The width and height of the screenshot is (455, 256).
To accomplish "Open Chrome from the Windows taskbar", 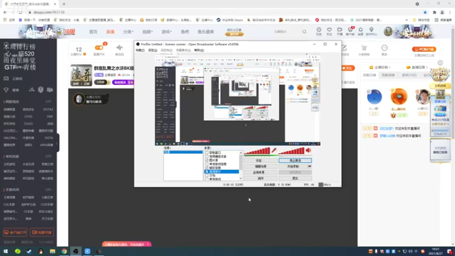I will point(64,251).
